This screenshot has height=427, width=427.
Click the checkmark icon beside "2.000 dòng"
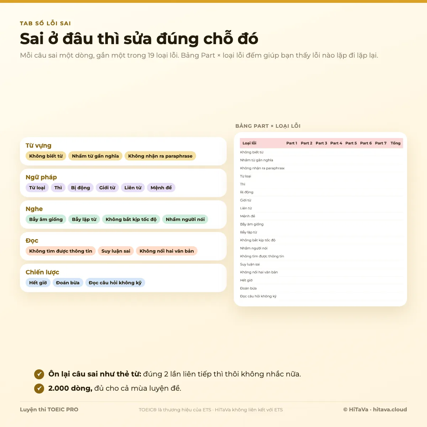(39, 389)
